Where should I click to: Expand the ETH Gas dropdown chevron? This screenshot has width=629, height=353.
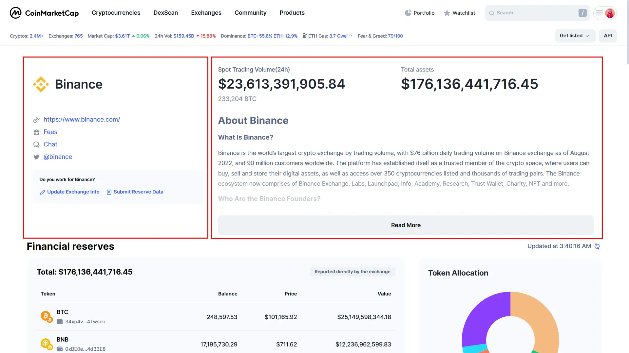tap(351, 36)
